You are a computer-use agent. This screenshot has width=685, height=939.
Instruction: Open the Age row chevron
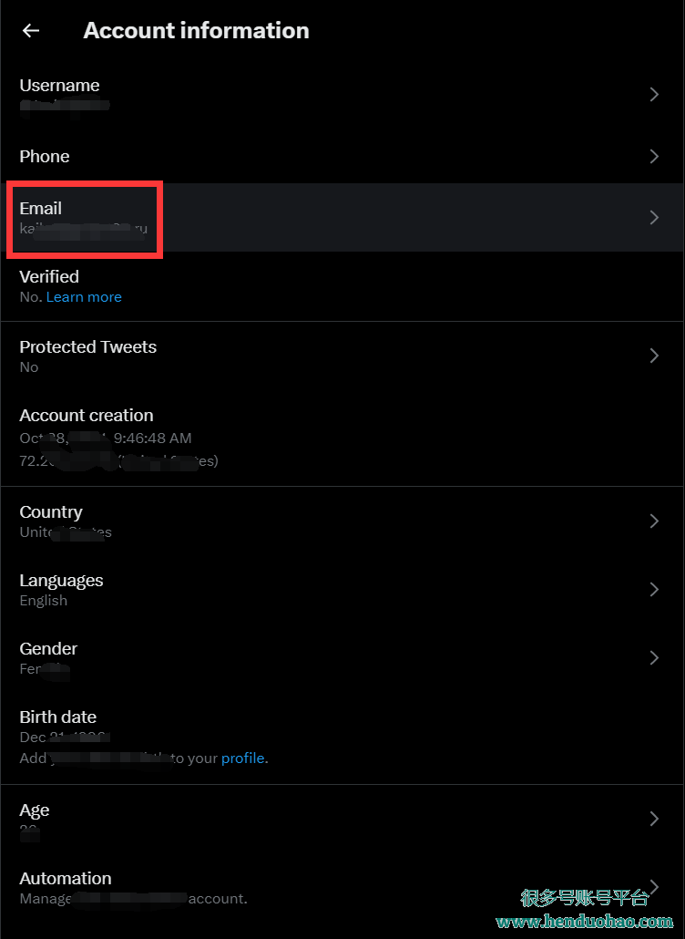(654, 819)
